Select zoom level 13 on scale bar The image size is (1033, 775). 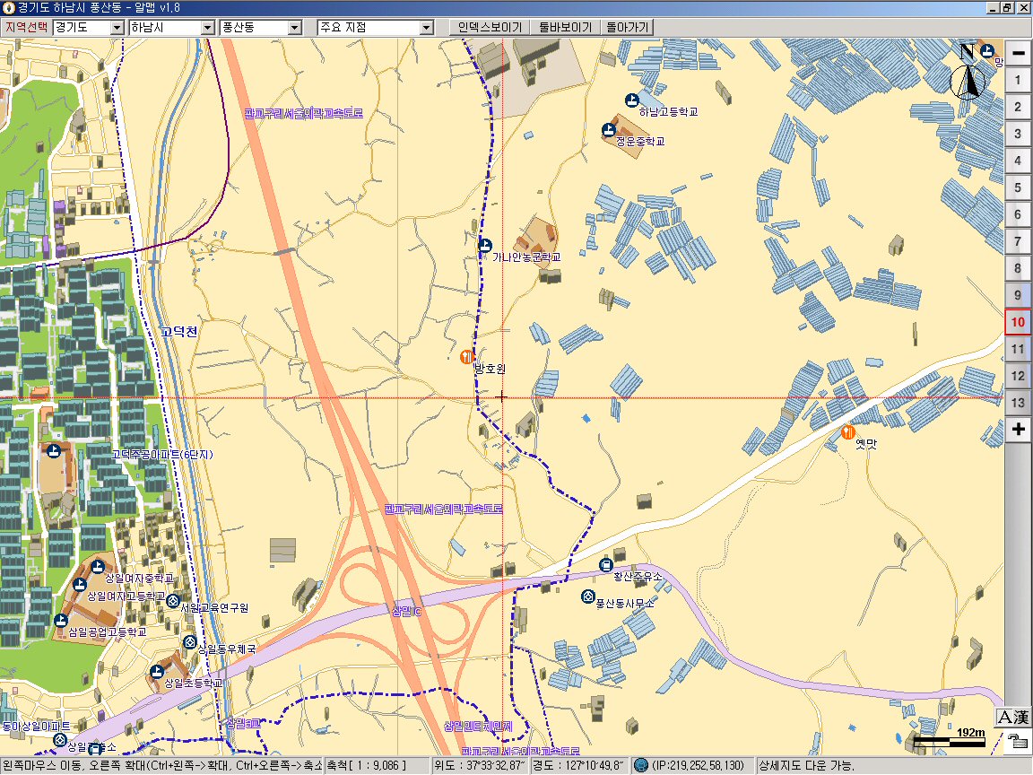point(1018,402)
